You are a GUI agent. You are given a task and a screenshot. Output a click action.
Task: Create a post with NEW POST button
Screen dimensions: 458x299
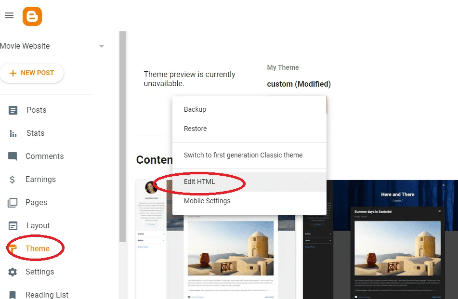coord(32,73)
